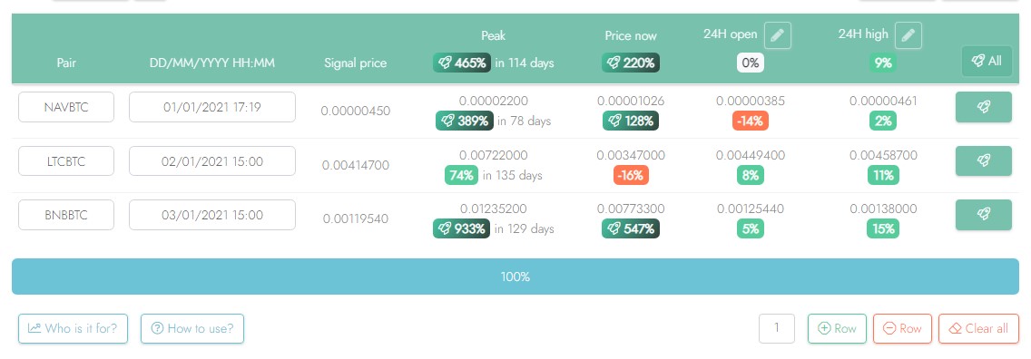Image resolution: width=1031 pixels, height=359 pixels.
Task: Click the row count number field
Action: (x=777, y=329)
